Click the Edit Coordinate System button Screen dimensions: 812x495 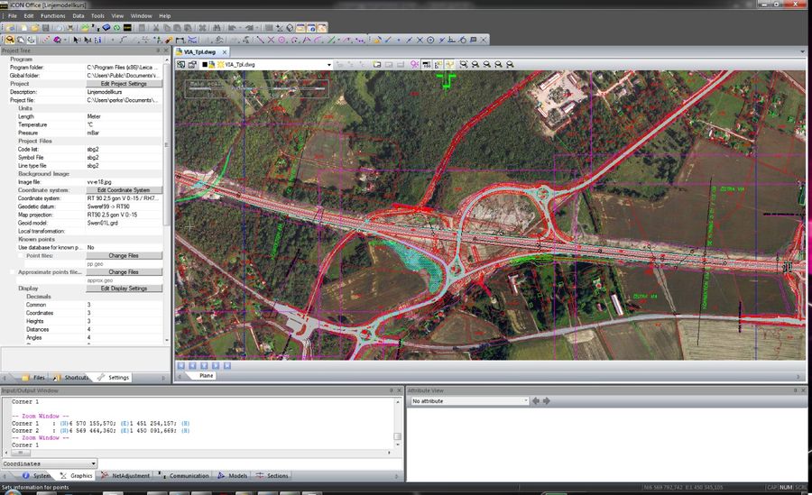(x=124, y=190)
